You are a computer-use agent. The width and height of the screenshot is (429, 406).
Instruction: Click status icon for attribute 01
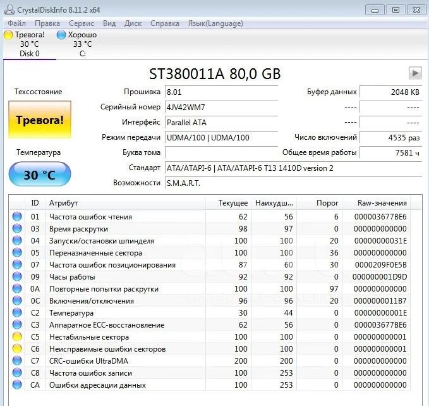(17, 216)
